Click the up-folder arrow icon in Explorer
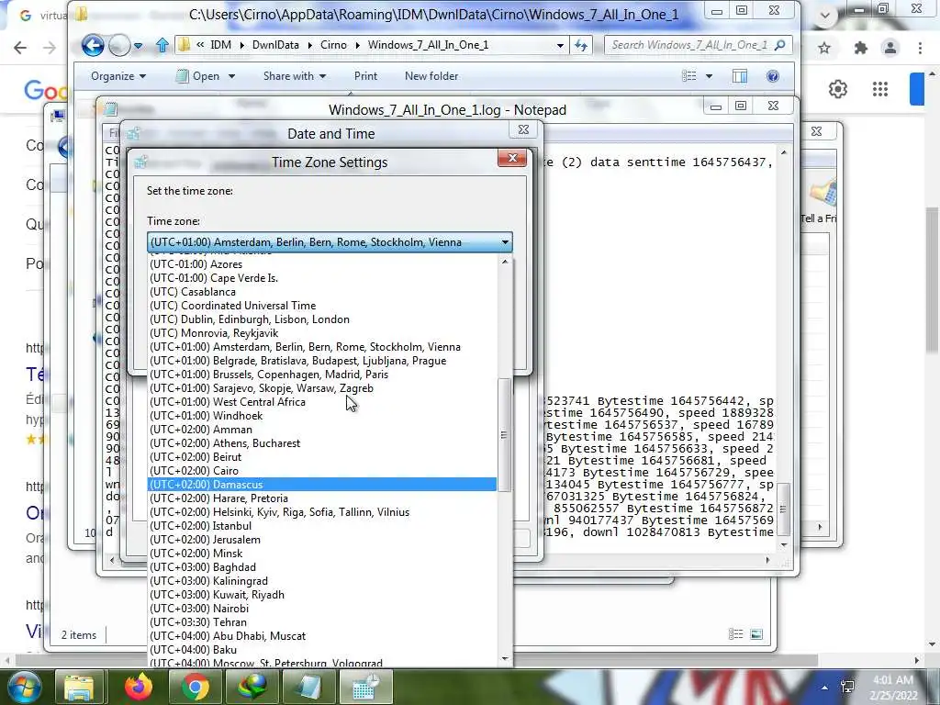The image size is (940, 705). pyautogui.click(x=162, y=45)
